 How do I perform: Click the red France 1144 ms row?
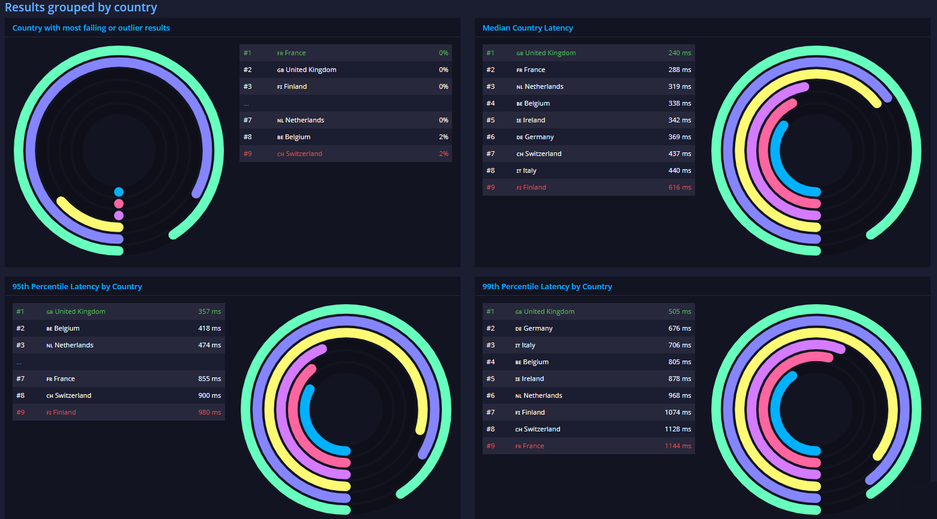point(589,446)
